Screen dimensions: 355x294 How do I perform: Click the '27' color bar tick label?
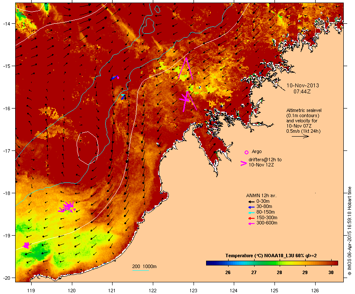[254, 272]
